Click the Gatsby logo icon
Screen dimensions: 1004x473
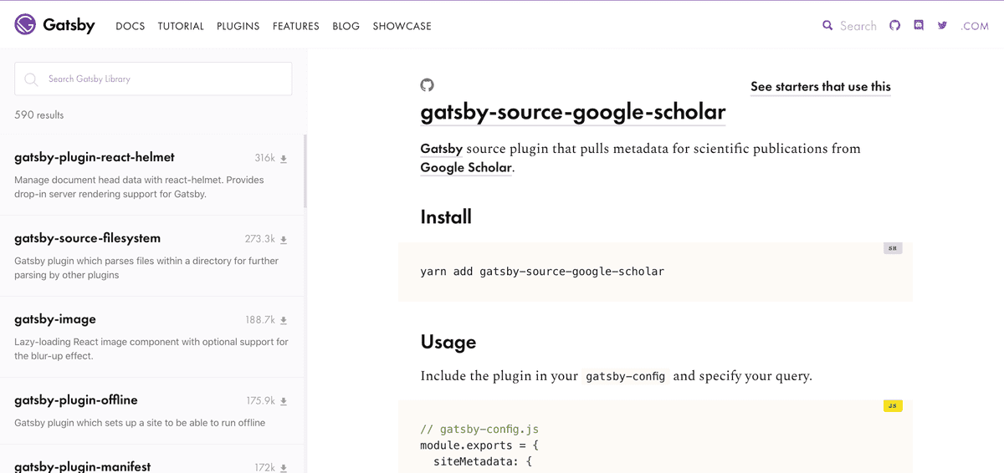coord(25,25)
